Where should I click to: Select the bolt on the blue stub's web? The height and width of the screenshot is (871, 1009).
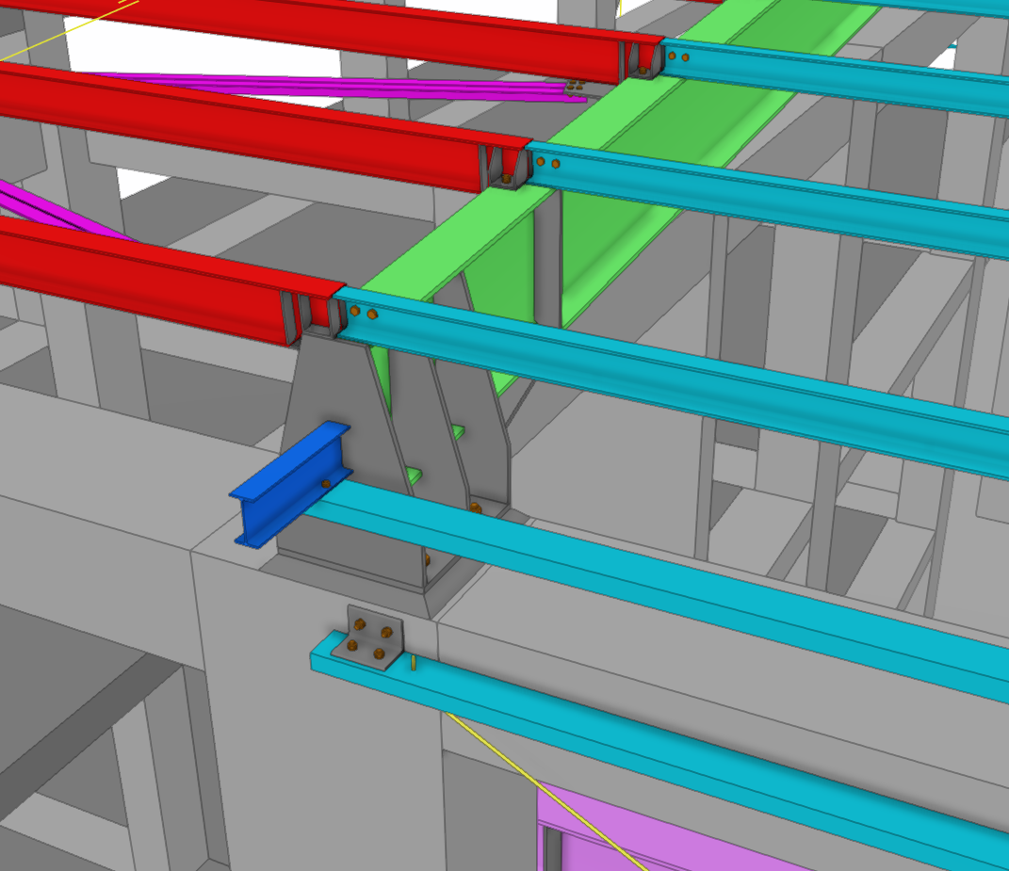coord(325,484)
